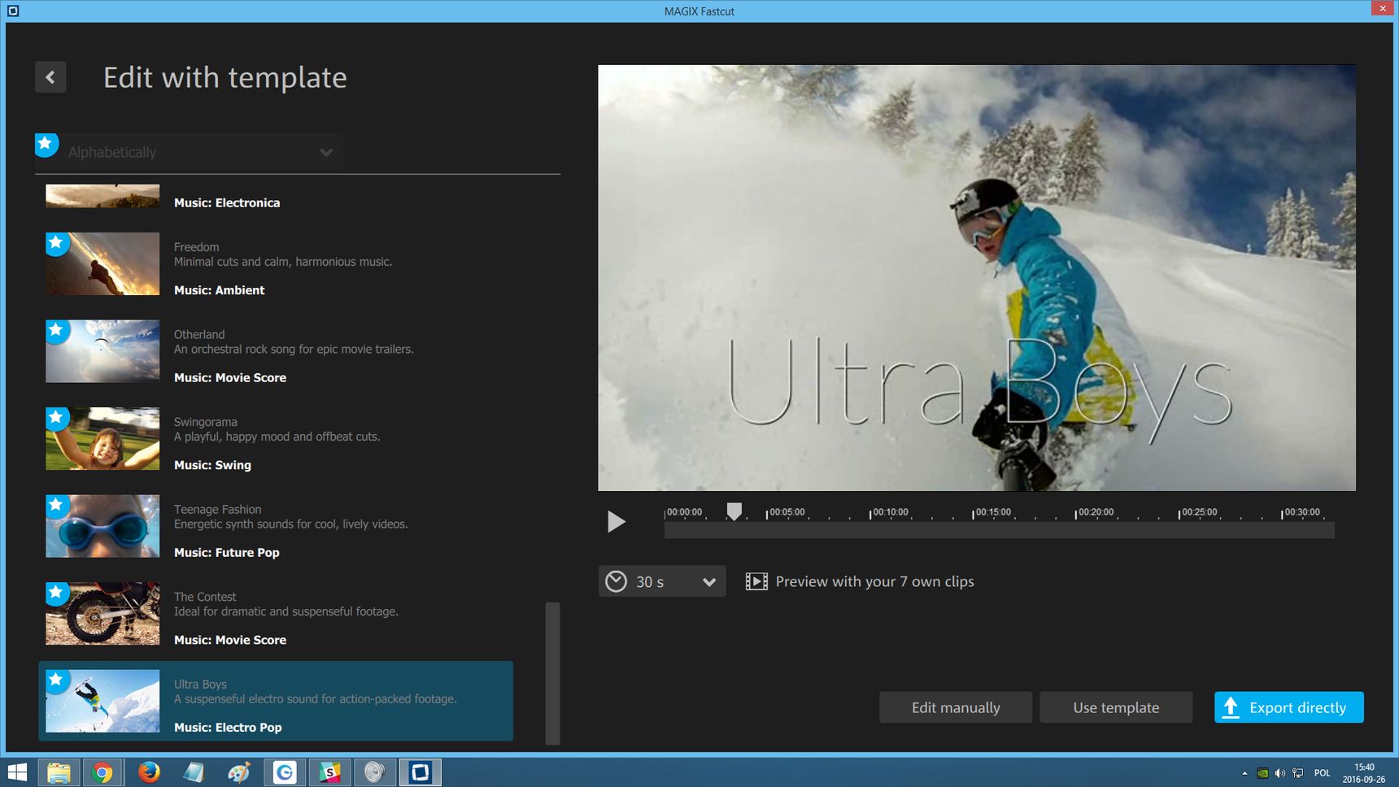The image size is (1399, 787).
Task: Open the paint palette app on taskbar
Action: click(239, 772)
